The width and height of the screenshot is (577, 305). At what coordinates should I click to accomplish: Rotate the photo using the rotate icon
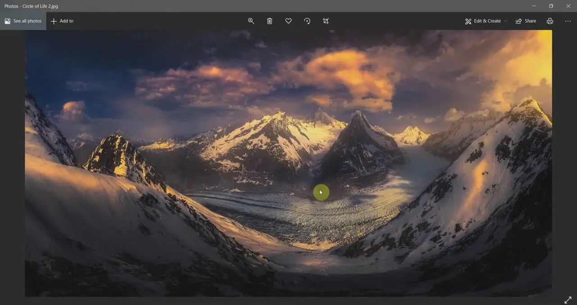307,21
